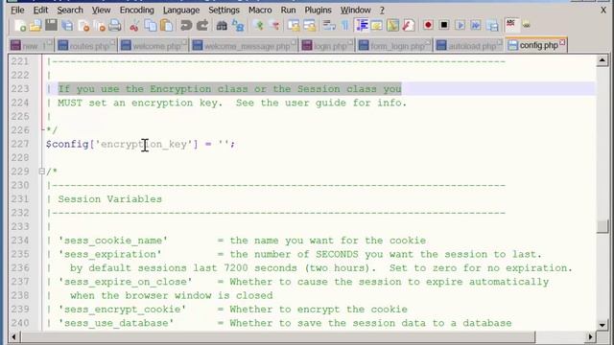Click the Close file toolbar icon
Image resolution: width=614 pixels, height=345 pixels.
(83, 26)
